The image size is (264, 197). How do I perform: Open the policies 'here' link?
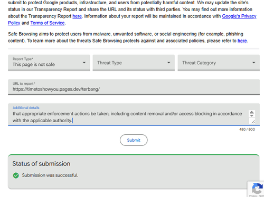point(242,41)
